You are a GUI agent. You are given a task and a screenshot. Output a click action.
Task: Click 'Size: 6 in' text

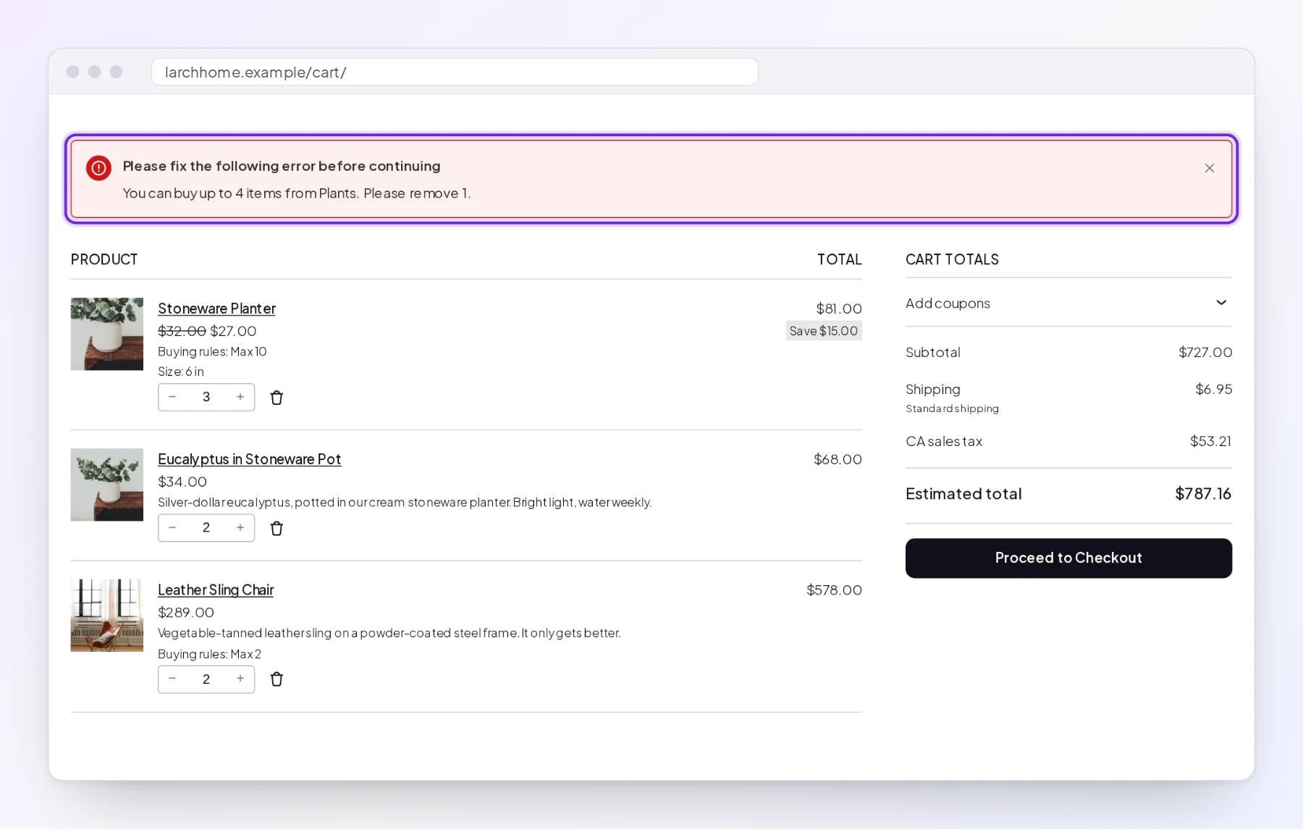click(x=181, y=372)
